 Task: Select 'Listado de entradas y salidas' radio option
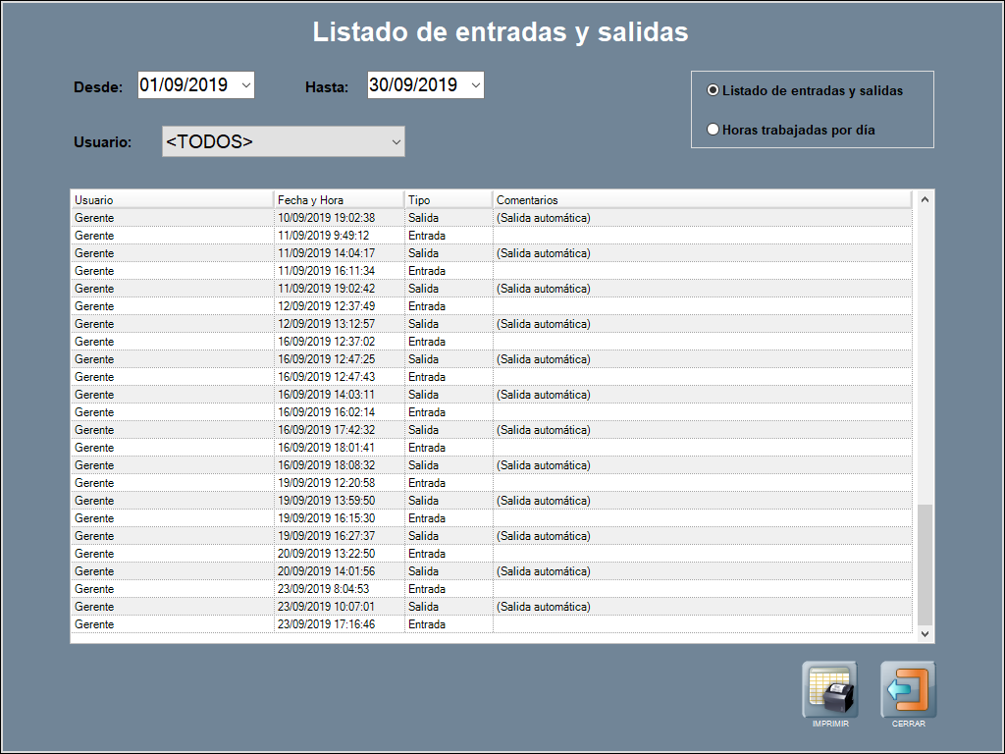[714, 90]
